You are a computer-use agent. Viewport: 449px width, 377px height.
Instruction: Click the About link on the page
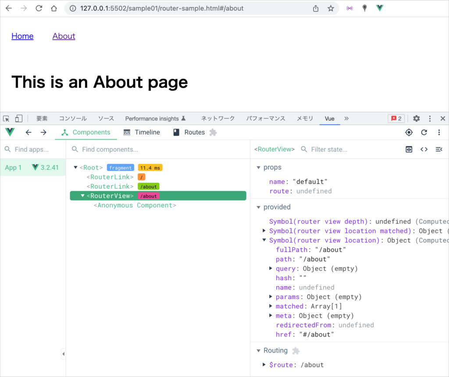pos(64,36)
